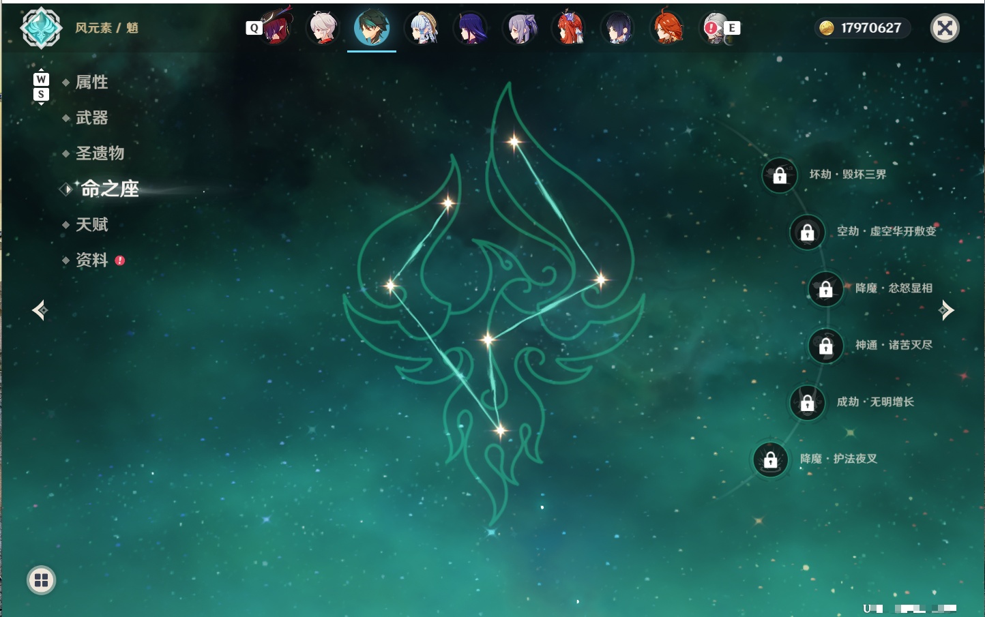Open the grid menu icon at bottom left

click(41, 580)
